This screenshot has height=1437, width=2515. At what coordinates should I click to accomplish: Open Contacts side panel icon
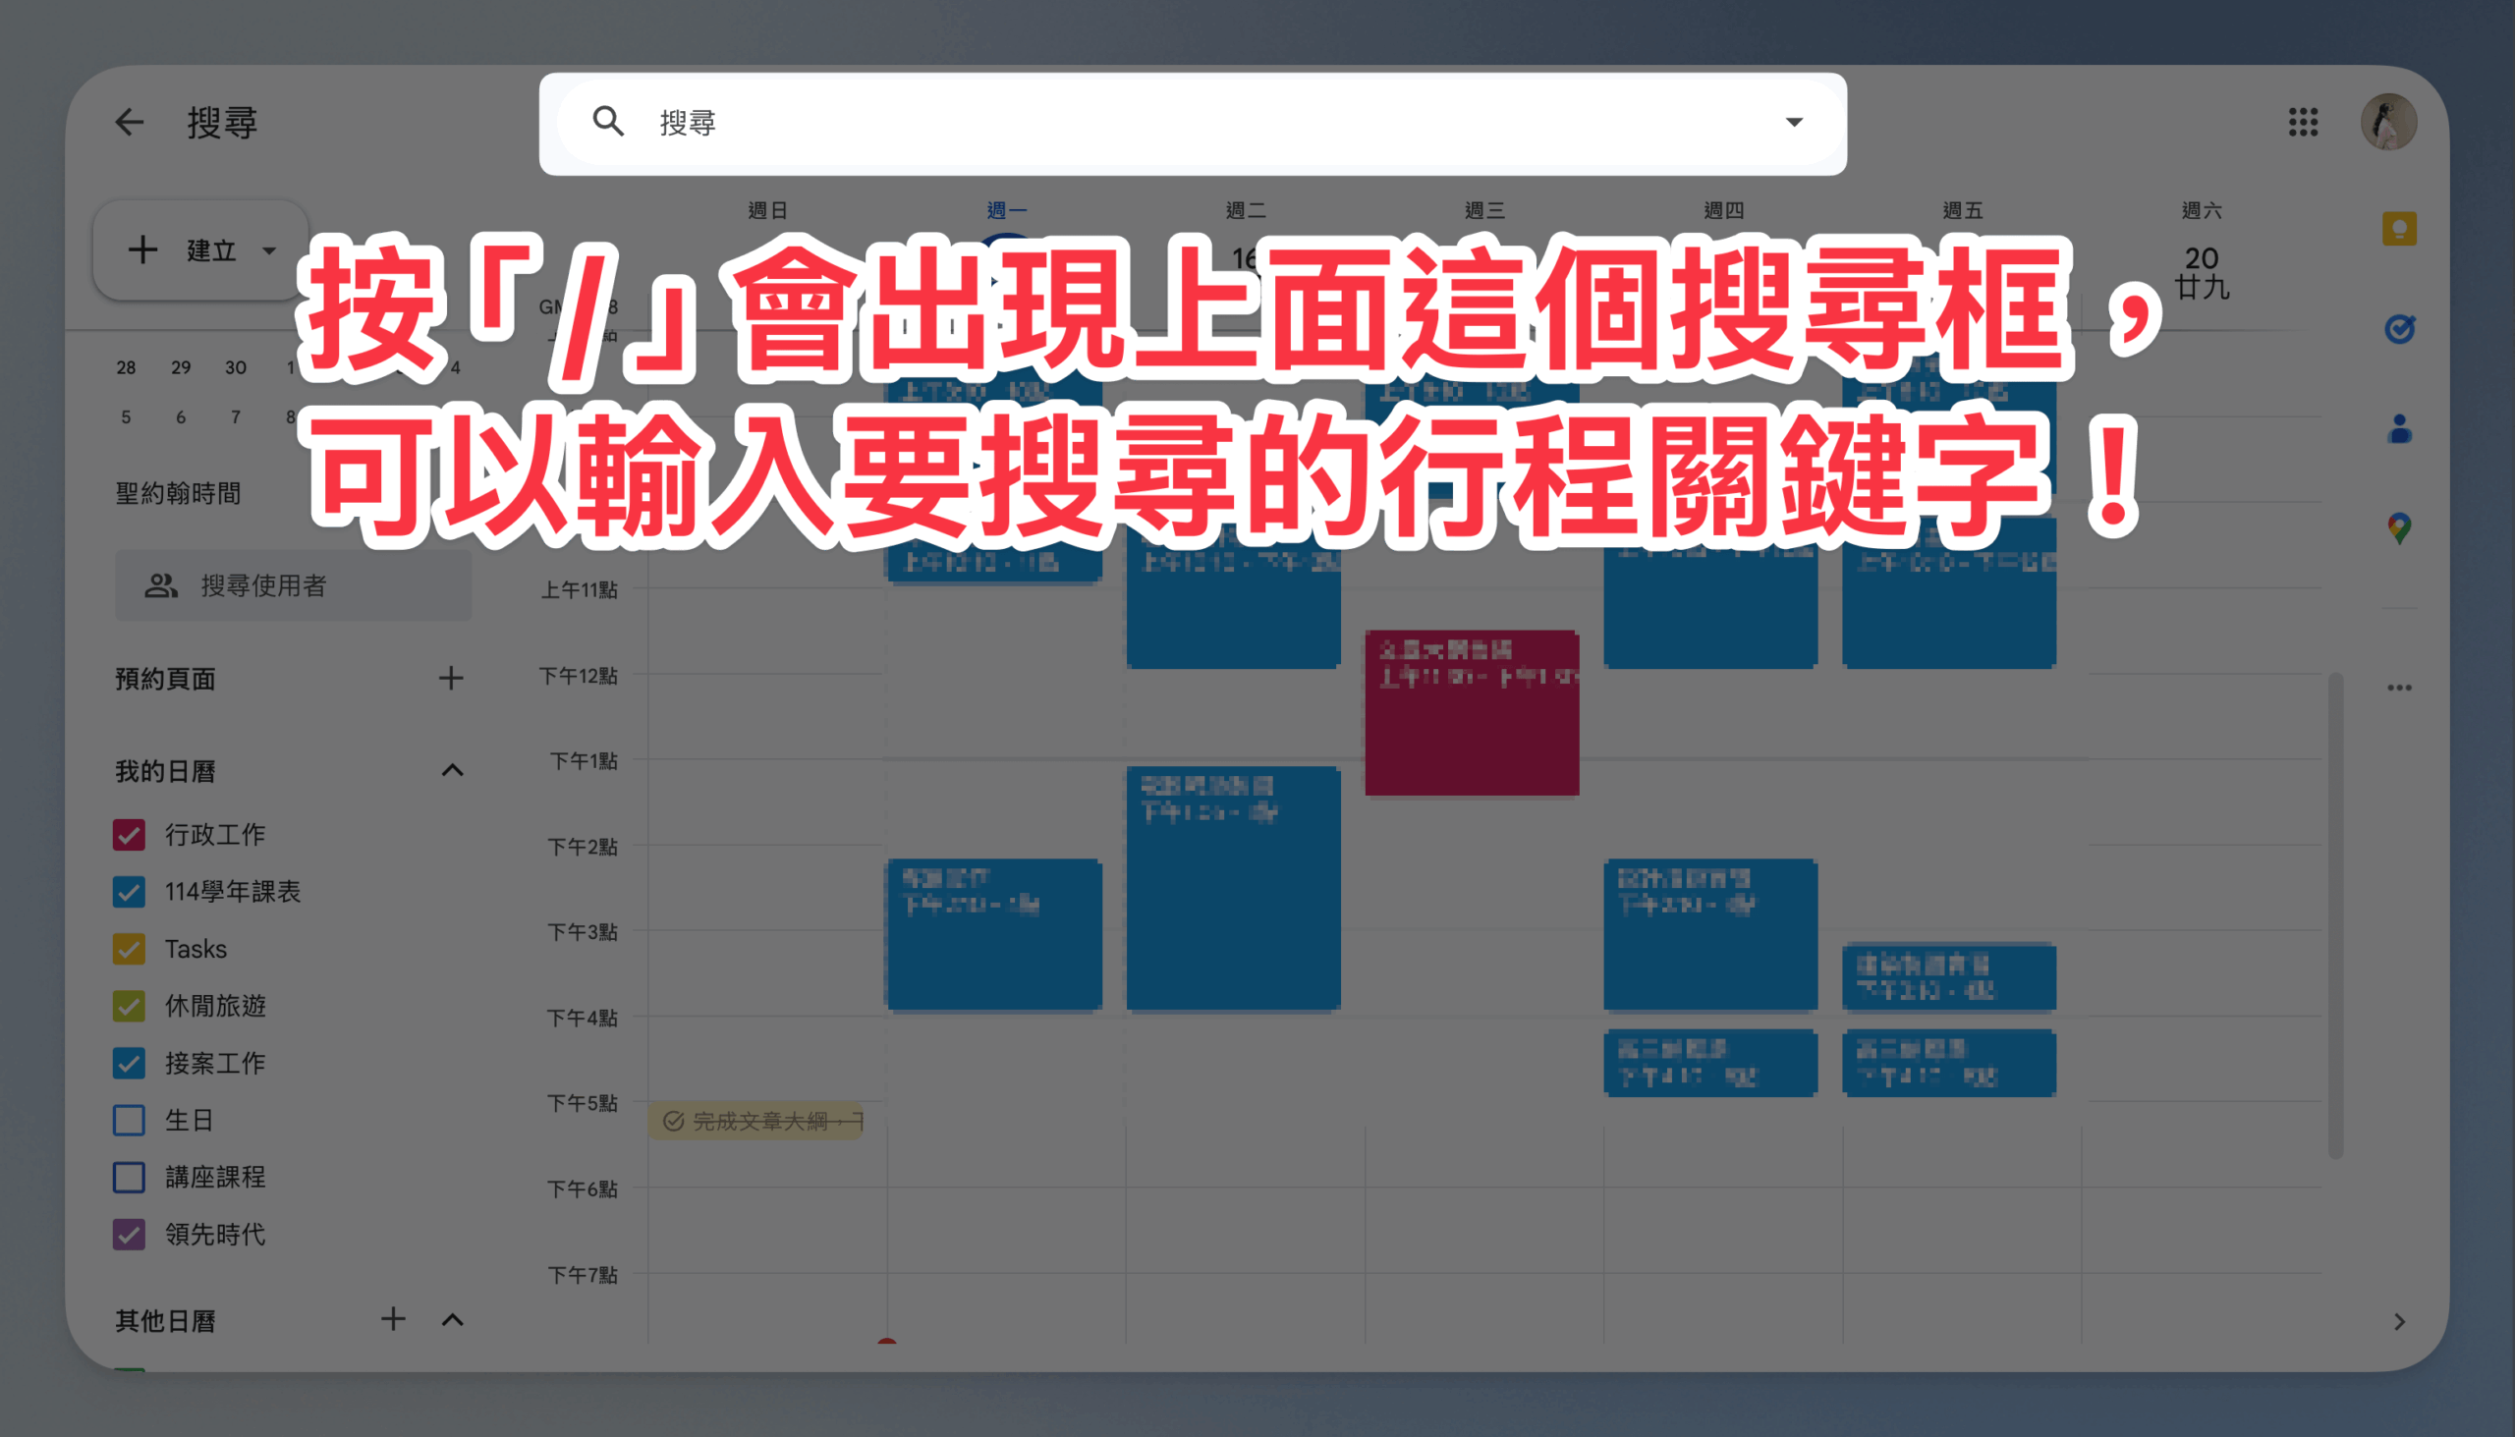[2398, 429]
